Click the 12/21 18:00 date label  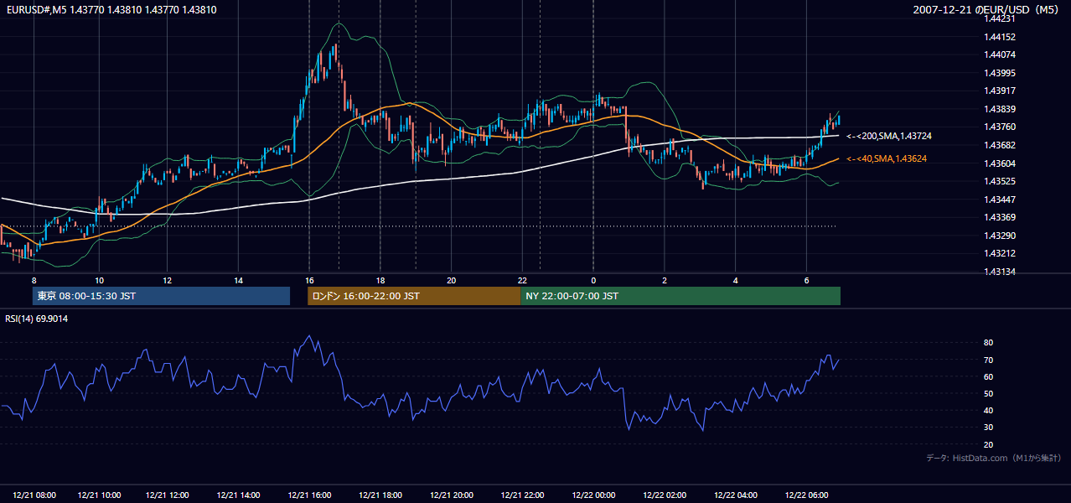point(380,495)
